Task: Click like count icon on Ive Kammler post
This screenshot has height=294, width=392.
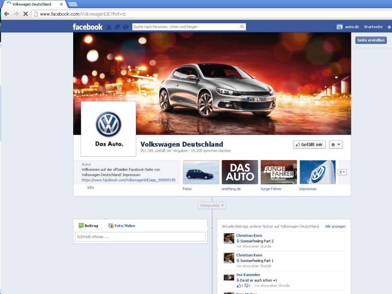Action: coord(240,286)
